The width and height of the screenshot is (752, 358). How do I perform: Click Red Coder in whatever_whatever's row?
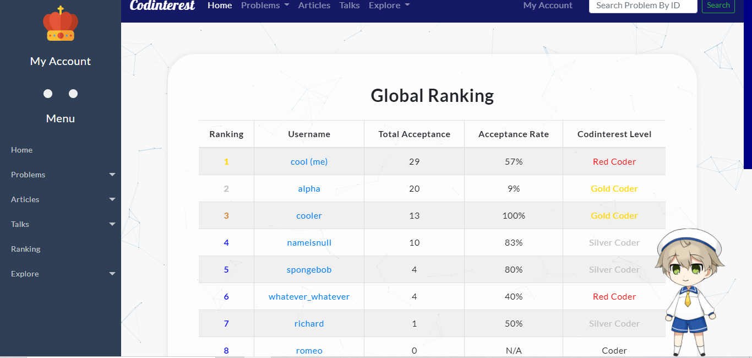(x=614, y=296)
